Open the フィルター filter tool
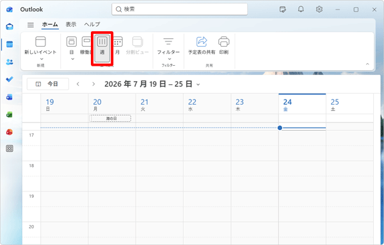Screen dimensions: 384x245 pos(168,45)
